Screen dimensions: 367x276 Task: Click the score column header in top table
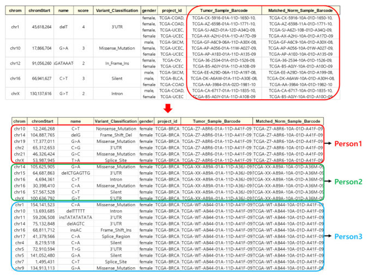tap(83, 10)
